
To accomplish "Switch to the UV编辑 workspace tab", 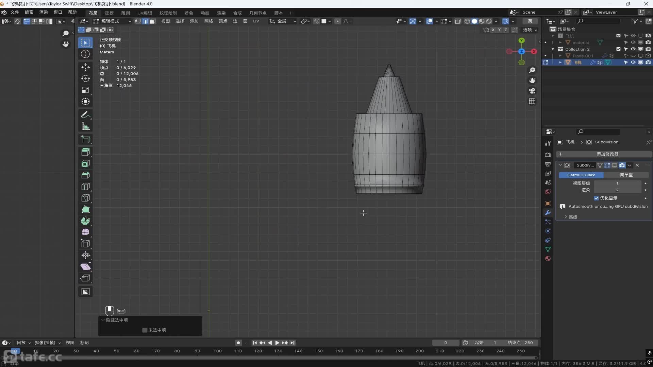I will point(145,13).
